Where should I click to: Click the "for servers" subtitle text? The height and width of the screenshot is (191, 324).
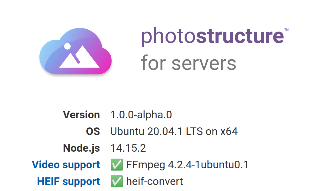189,63
